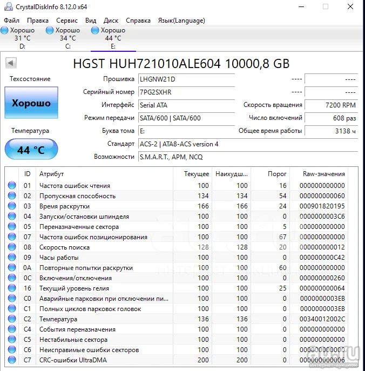Click status icon of attribute 07 row
Viewport: 365px width, 371px height.
coord(12,237)
